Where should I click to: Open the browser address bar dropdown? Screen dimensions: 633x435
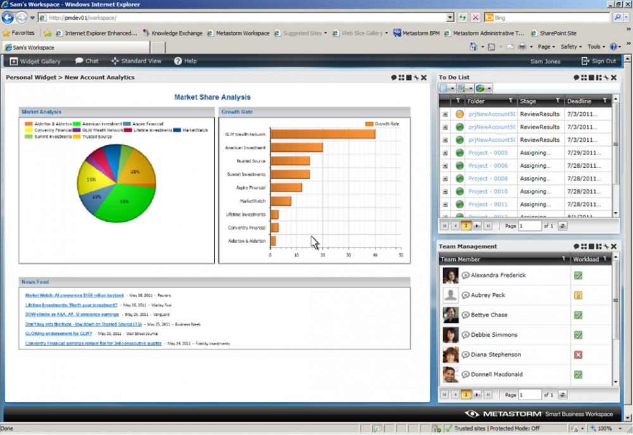pyautogui.click(x=450, y=18)
